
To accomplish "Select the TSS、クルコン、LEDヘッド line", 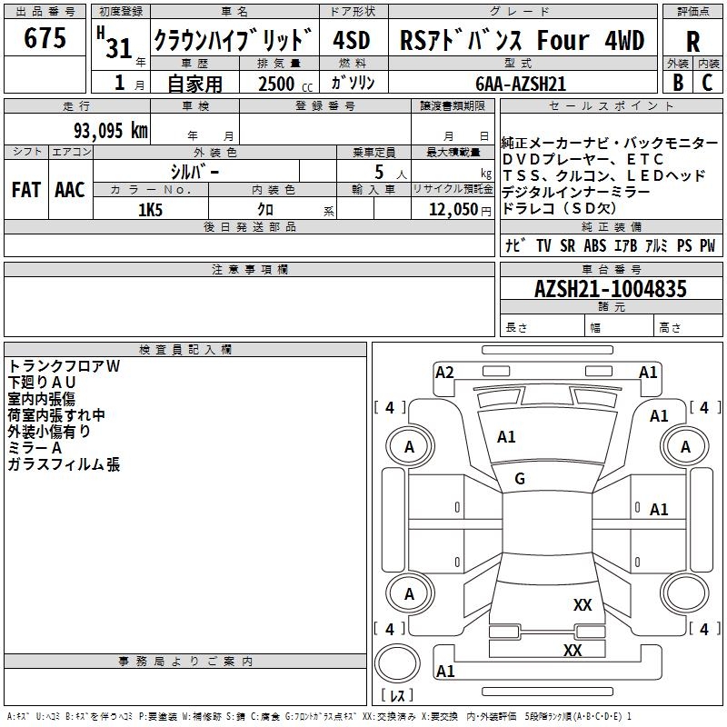I will pos(603,175).
